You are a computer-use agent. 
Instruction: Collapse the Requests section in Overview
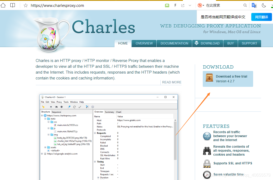[x=95, y=133]
